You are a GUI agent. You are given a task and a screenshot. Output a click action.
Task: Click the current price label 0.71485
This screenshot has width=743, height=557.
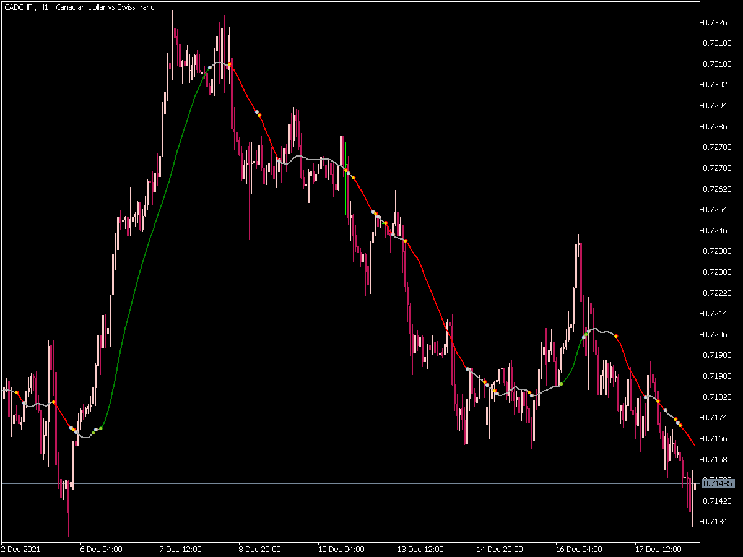pos(718,483)
